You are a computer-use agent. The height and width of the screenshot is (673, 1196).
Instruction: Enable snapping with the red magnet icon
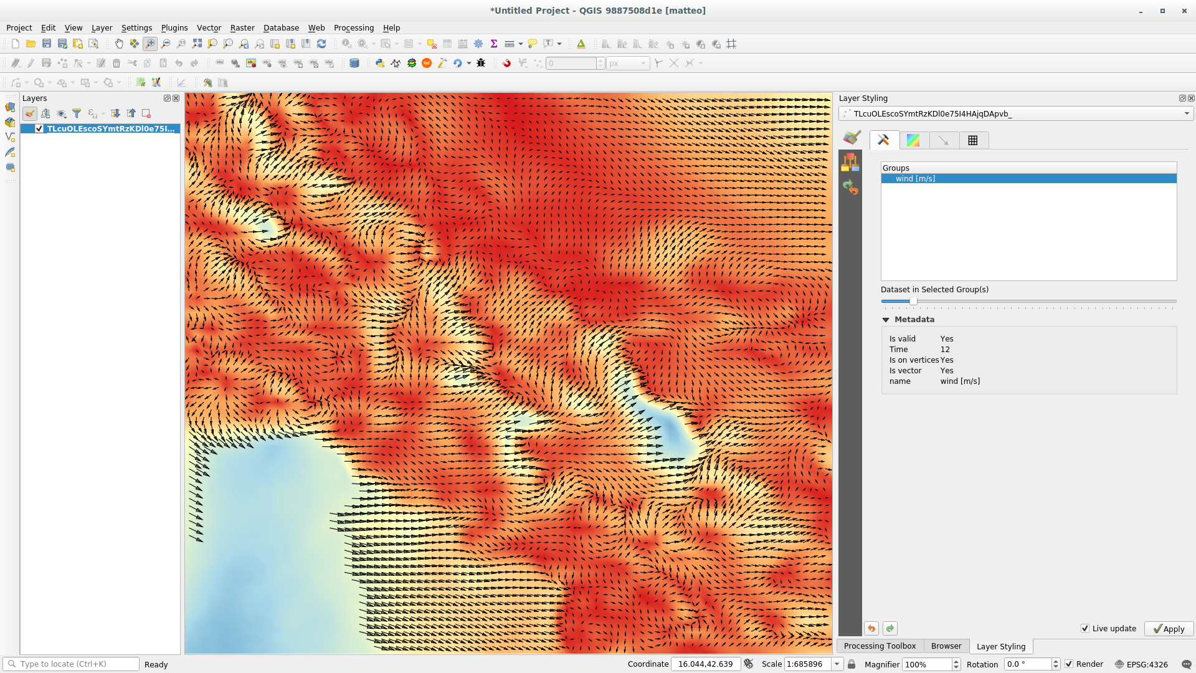point(507,63)
